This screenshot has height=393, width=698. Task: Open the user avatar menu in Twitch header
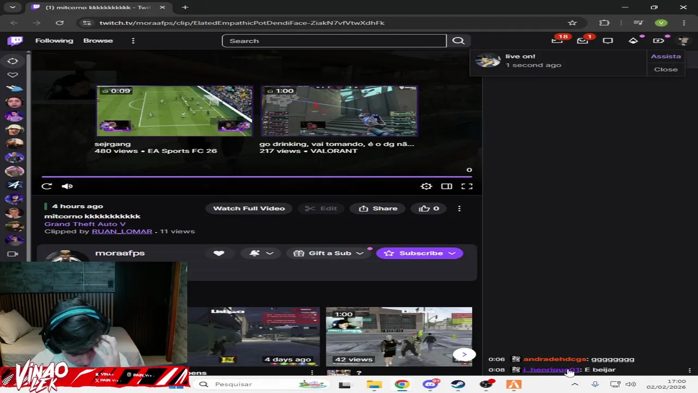tap(683, 41)
